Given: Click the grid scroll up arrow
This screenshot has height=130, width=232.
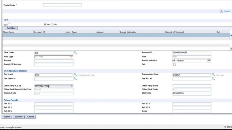Looking at the screenshot, I should click(231, 35).
